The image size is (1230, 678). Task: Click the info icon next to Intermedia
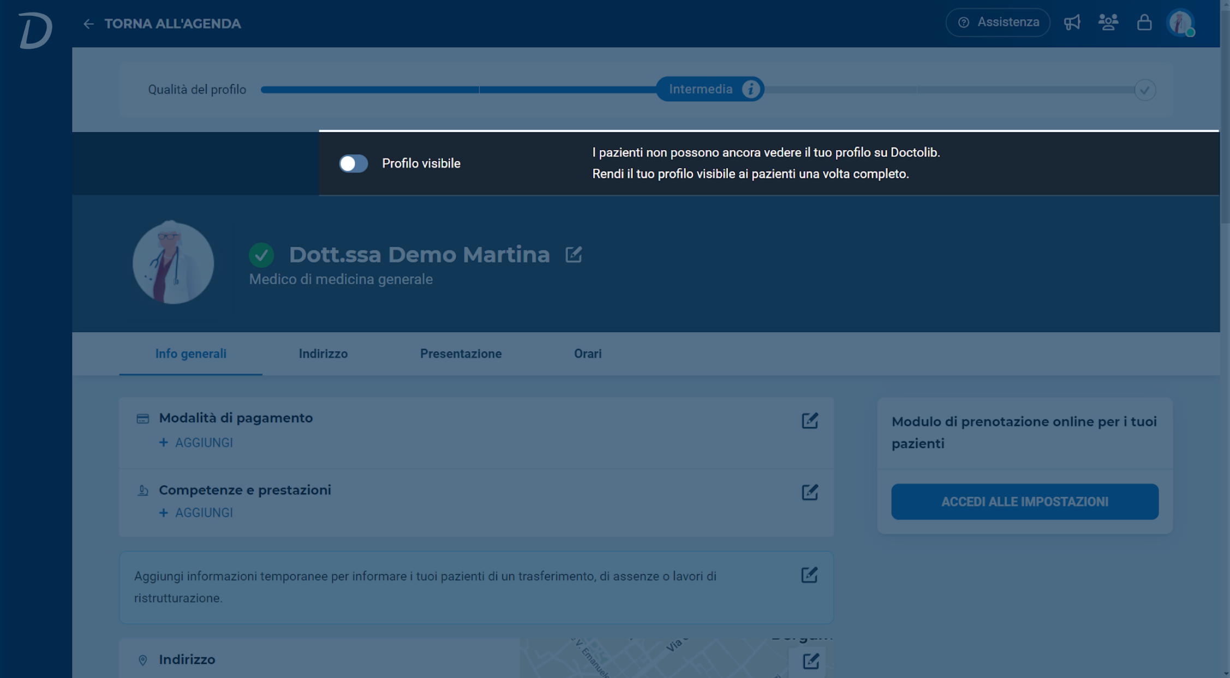[750, 89]
